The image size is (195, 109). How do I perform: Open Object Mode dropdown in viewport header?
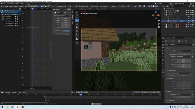coord(84,6)
